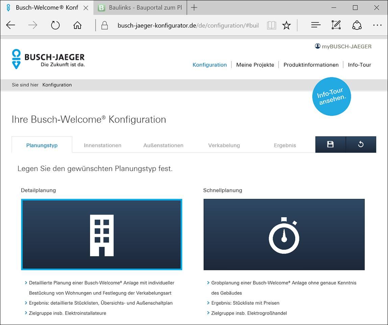Screen dimensions: 388x325
Task: Select the Planungstyp step tab
Action: point(42,145)
